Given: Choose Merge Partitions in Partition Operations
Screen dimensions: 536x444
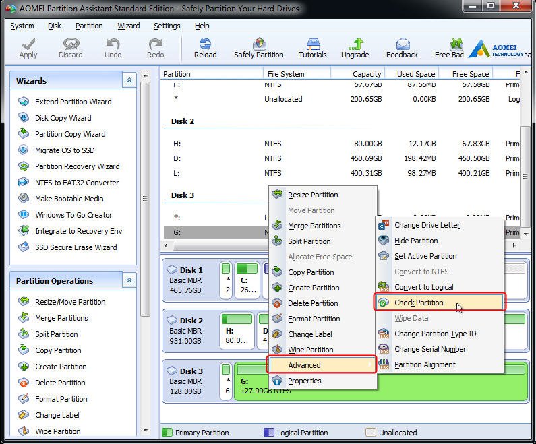Looking at the screenshot, I should pos(53,318).
